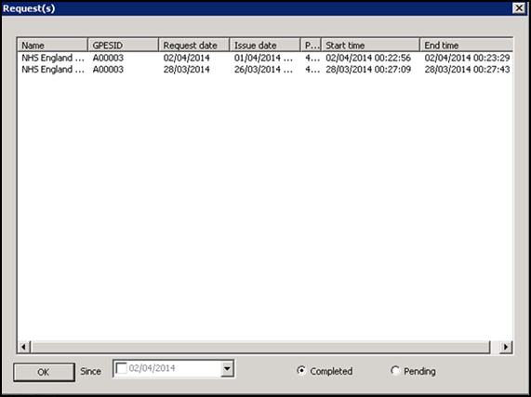Sort by Request date column header

pyautogui.click(x=194, y=45)
